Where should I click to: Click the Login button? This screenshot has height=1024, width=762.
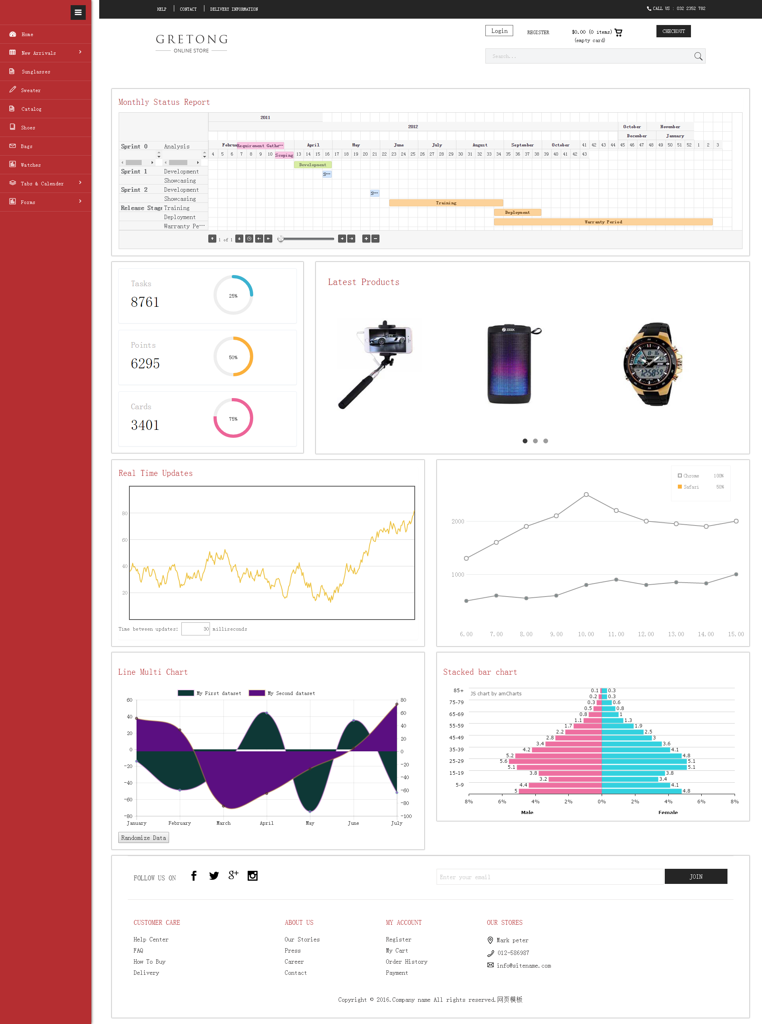(498, 31)
